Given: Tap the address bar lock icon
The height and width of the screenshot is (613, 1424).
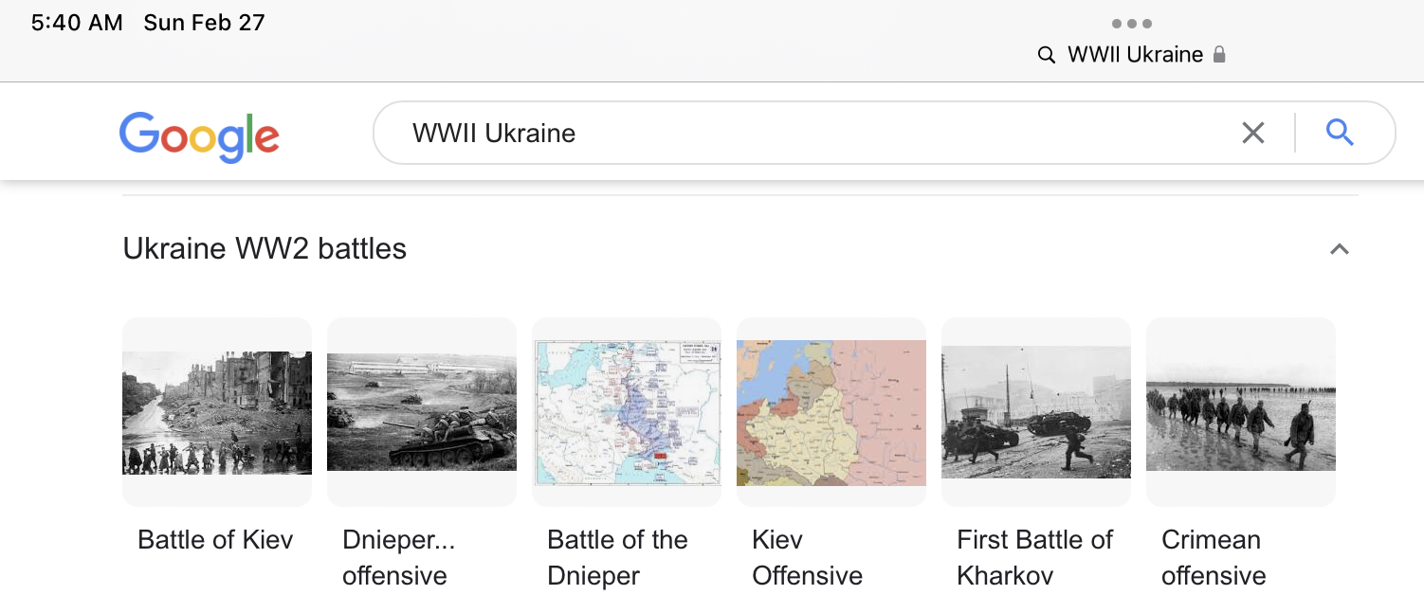Looking at the screenshot, I should click(x=1219, y=55).
